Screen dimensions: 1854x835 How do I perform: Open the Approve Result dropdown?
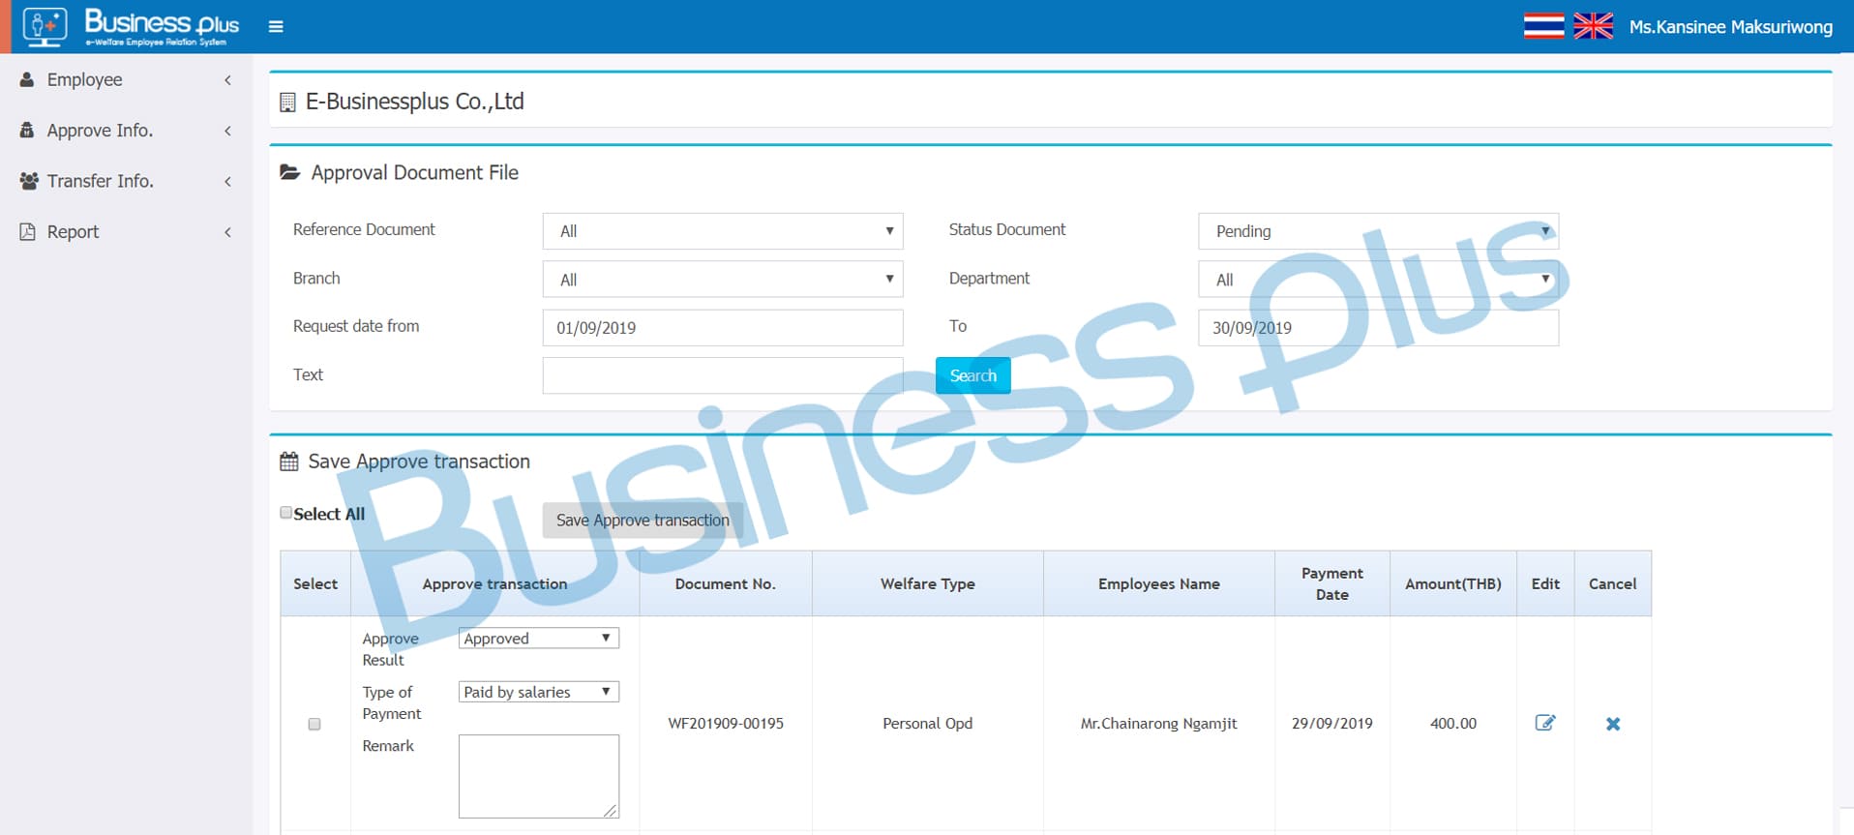(539, 639)
